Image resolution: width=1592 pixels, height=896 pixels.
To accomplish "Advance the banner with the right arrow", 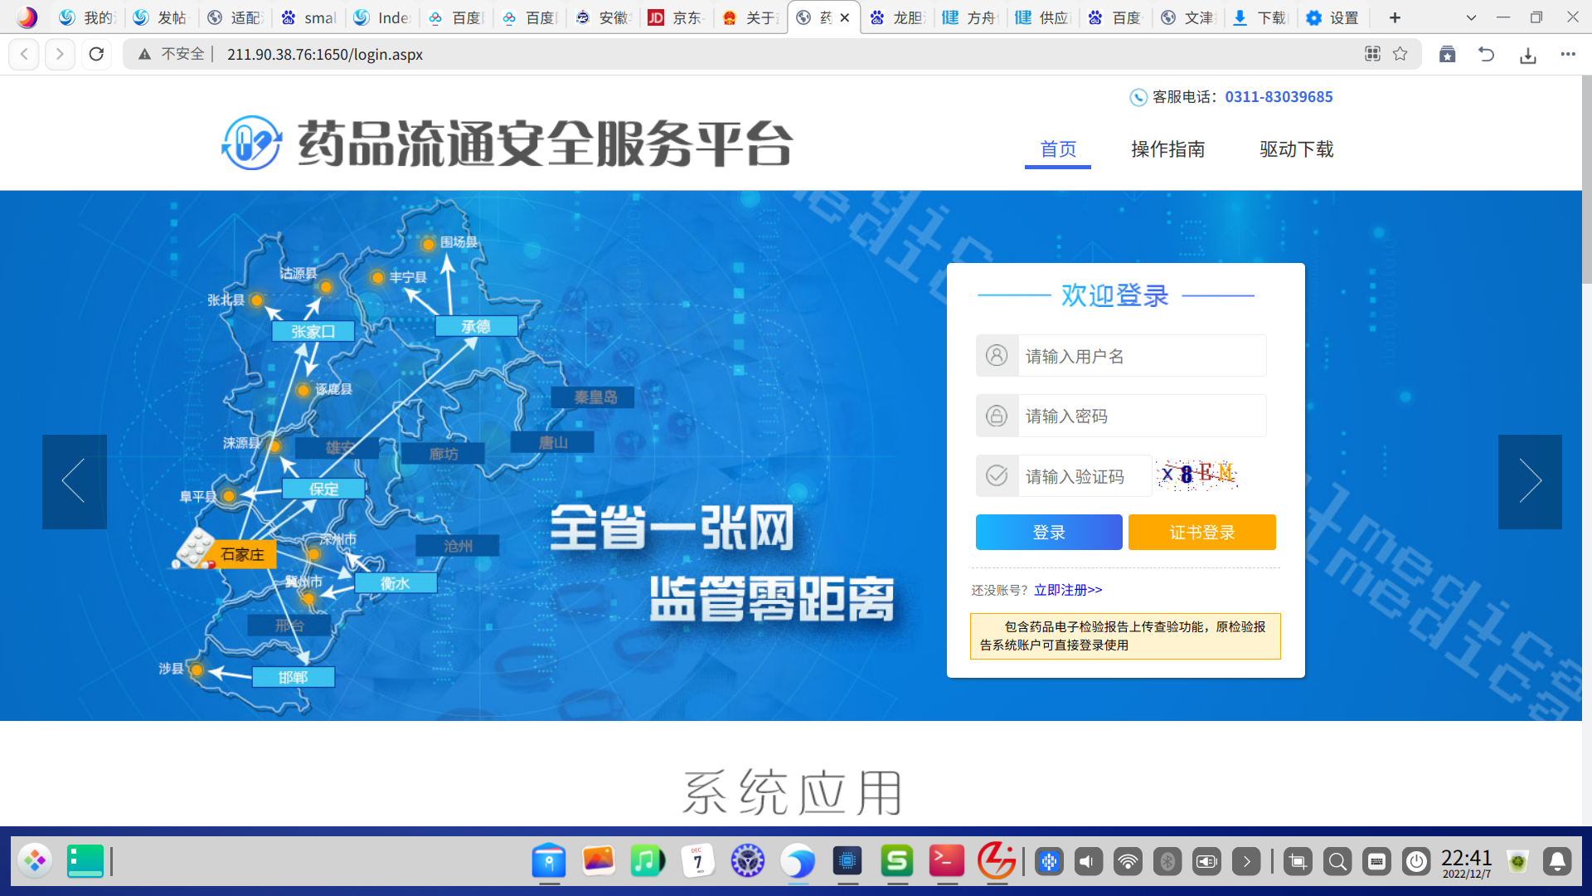I will tap(1529, 481).
